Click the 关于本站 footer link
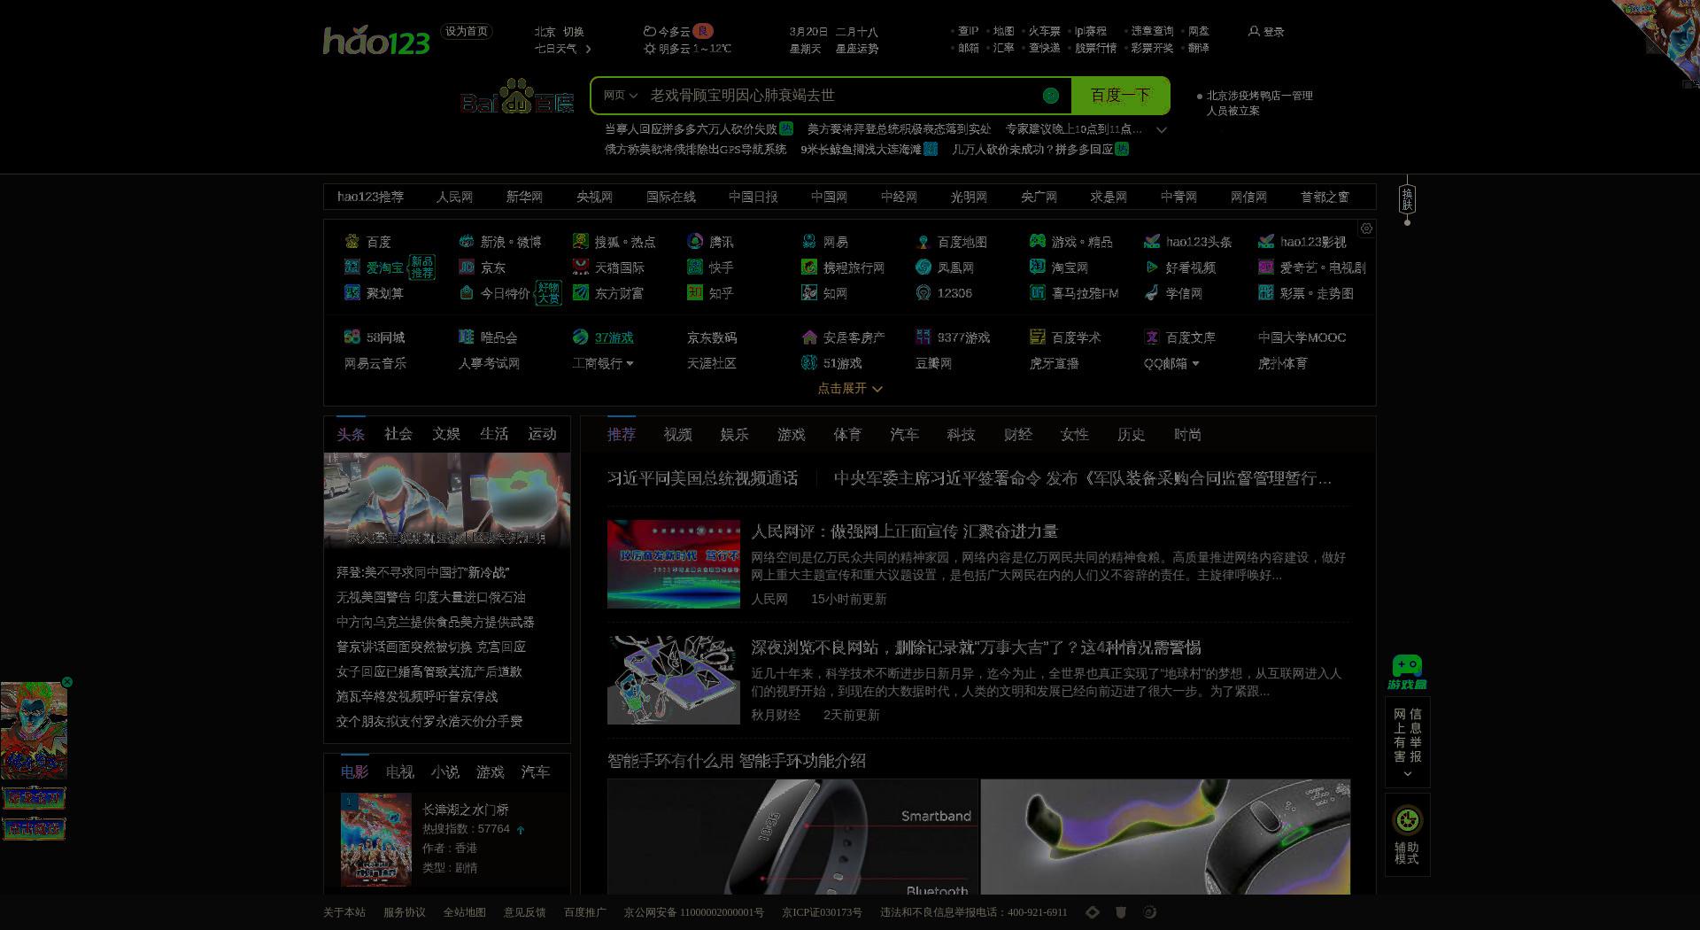1700x930 pixels. tap(344, 912)
